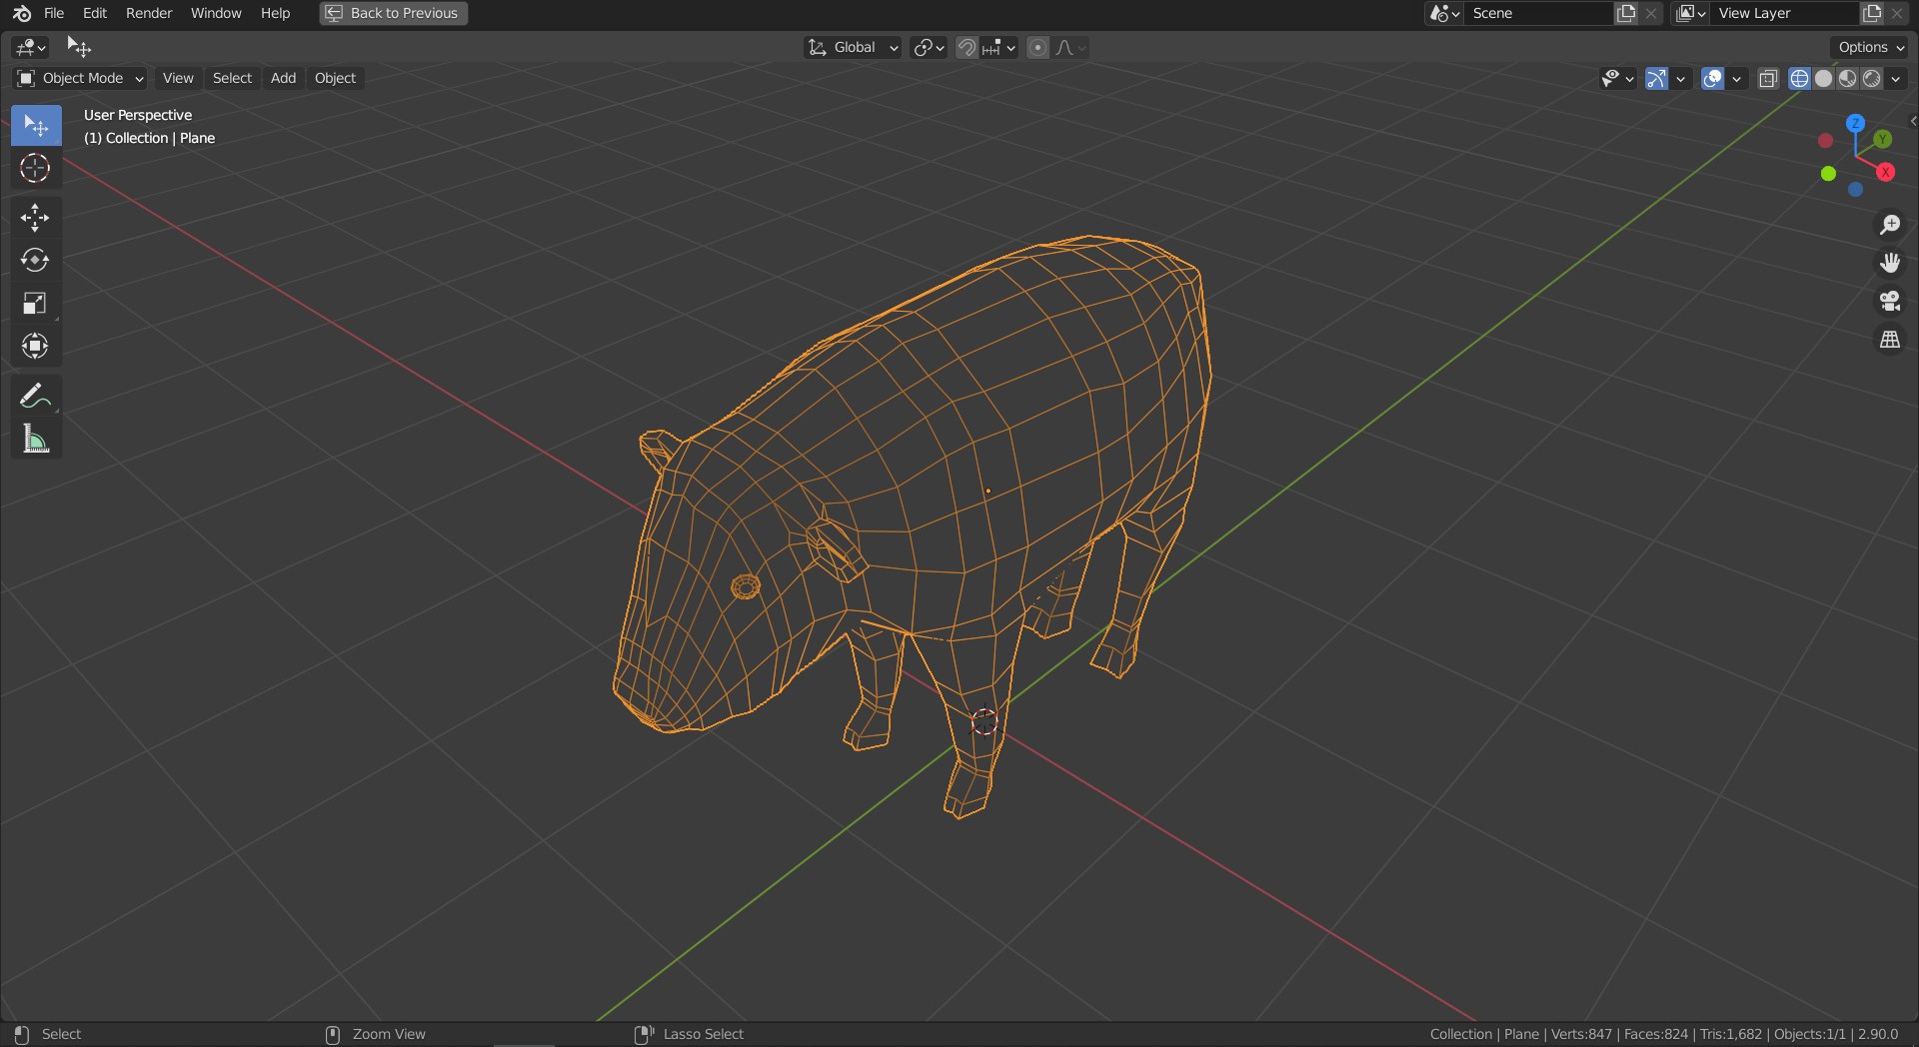Expand the Overlays settings arrow

click(x=1737, y=78)
